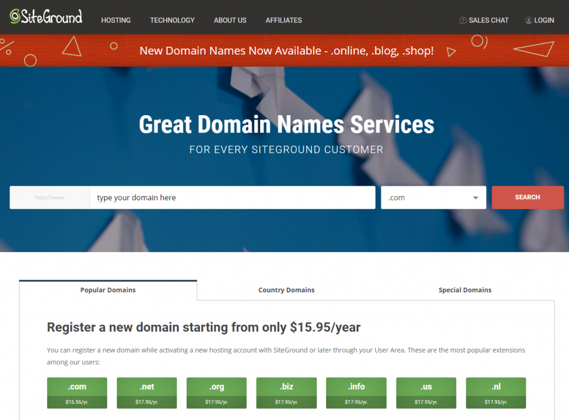
Task: Click the new domain names promo banner
Action: pyautogui.click(x=284, y=51)
